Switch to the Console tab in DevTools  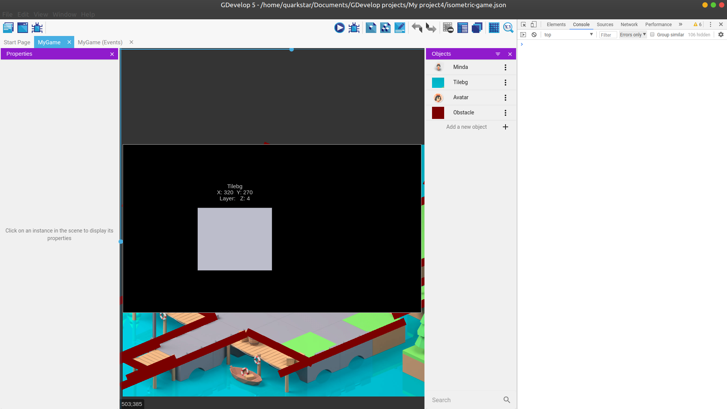[x=581, y=24]
